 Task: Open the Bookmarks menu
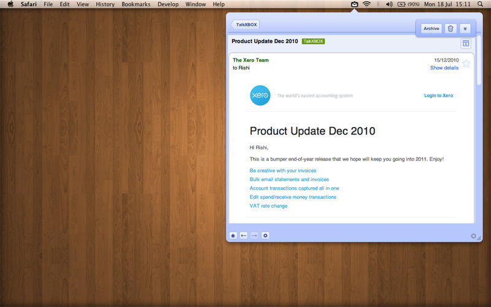click(136, 4)
